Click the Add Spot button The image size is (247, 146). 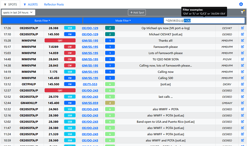(137, 12)
